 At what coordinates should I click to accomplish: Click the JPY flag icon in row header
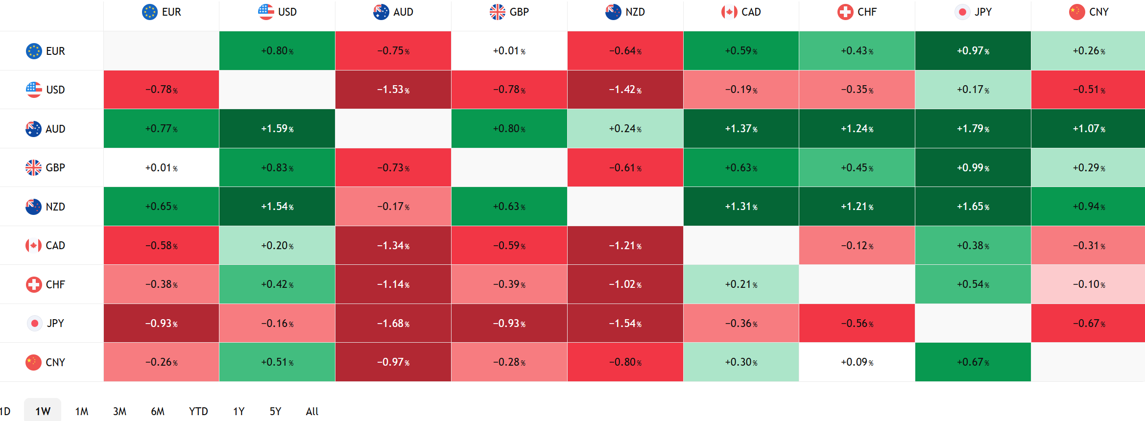(x=34, y=323)
